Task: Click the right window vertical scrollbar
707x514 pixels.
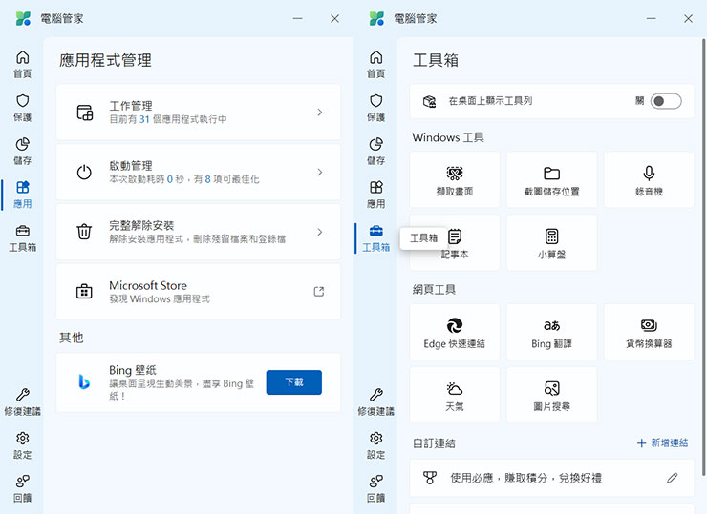Action: coord(703,257)
